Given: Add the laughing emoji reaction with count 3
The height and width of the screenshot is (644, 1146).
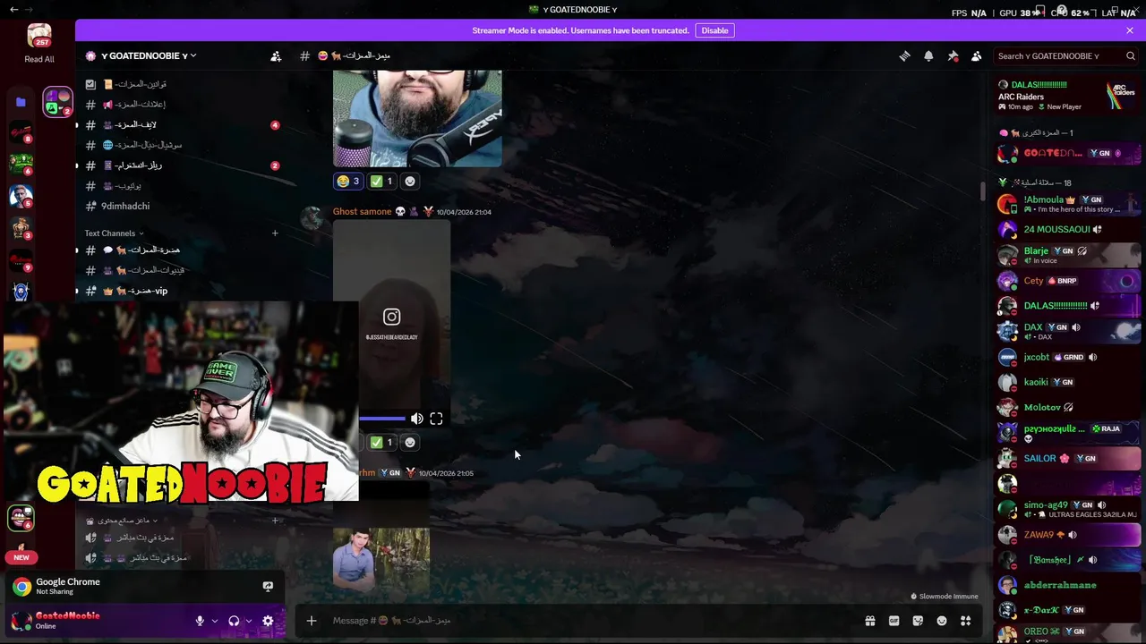Looking at the screenshot, I should 348,181.
